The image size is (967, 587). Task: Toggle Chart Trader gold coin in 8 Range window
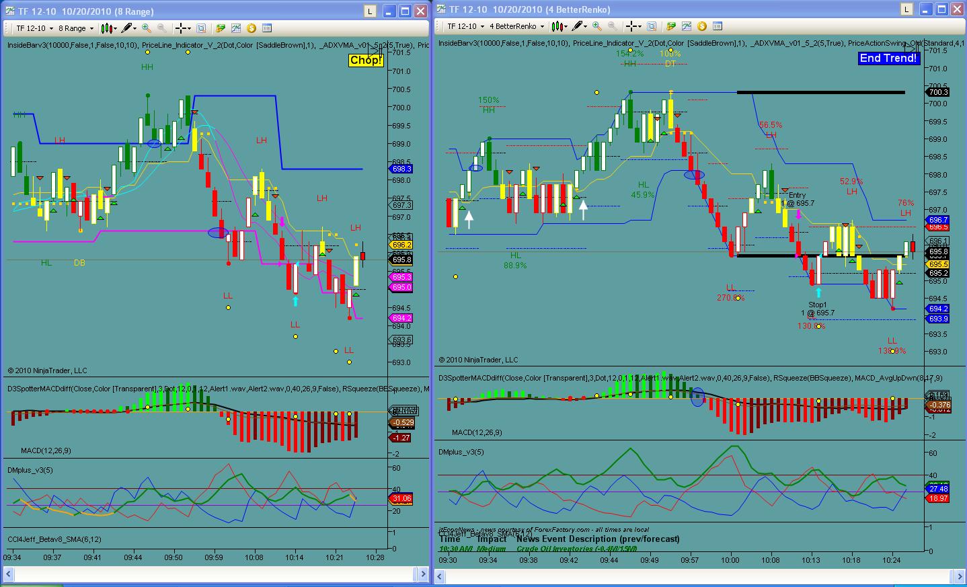pos(252,28)
